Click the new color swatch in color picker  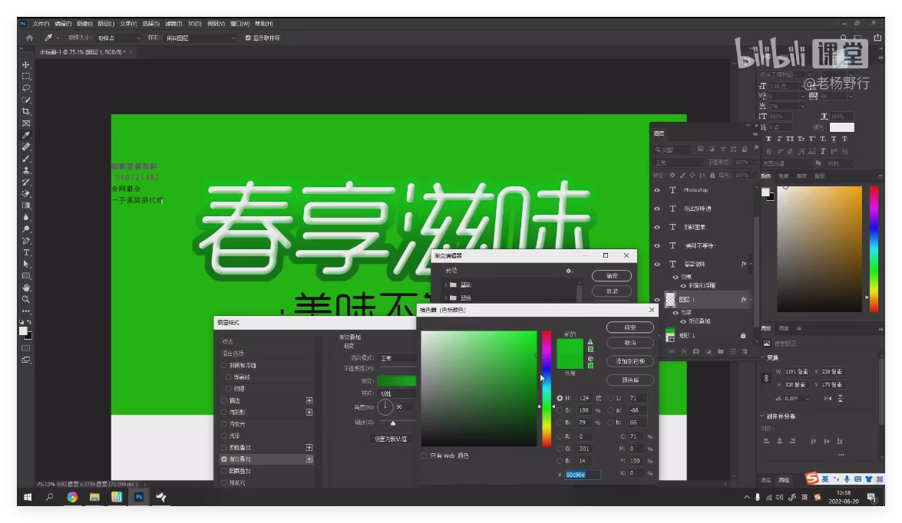[570, 347]
